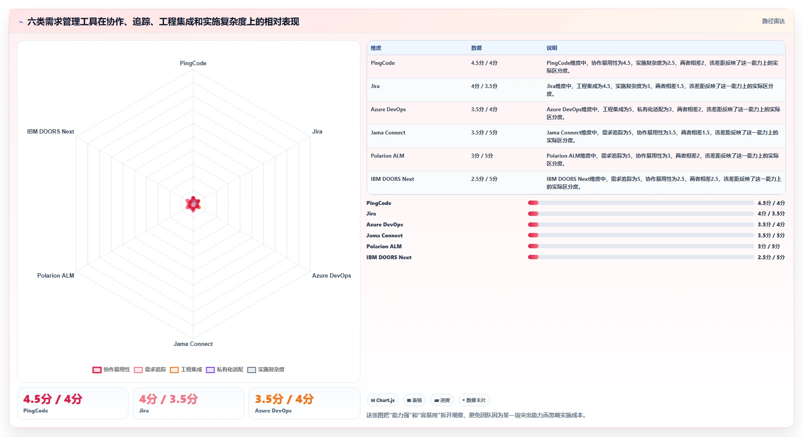Click the Jama Connect progress bar
This screenshot has height=437, width=803.
click(641, 236)
